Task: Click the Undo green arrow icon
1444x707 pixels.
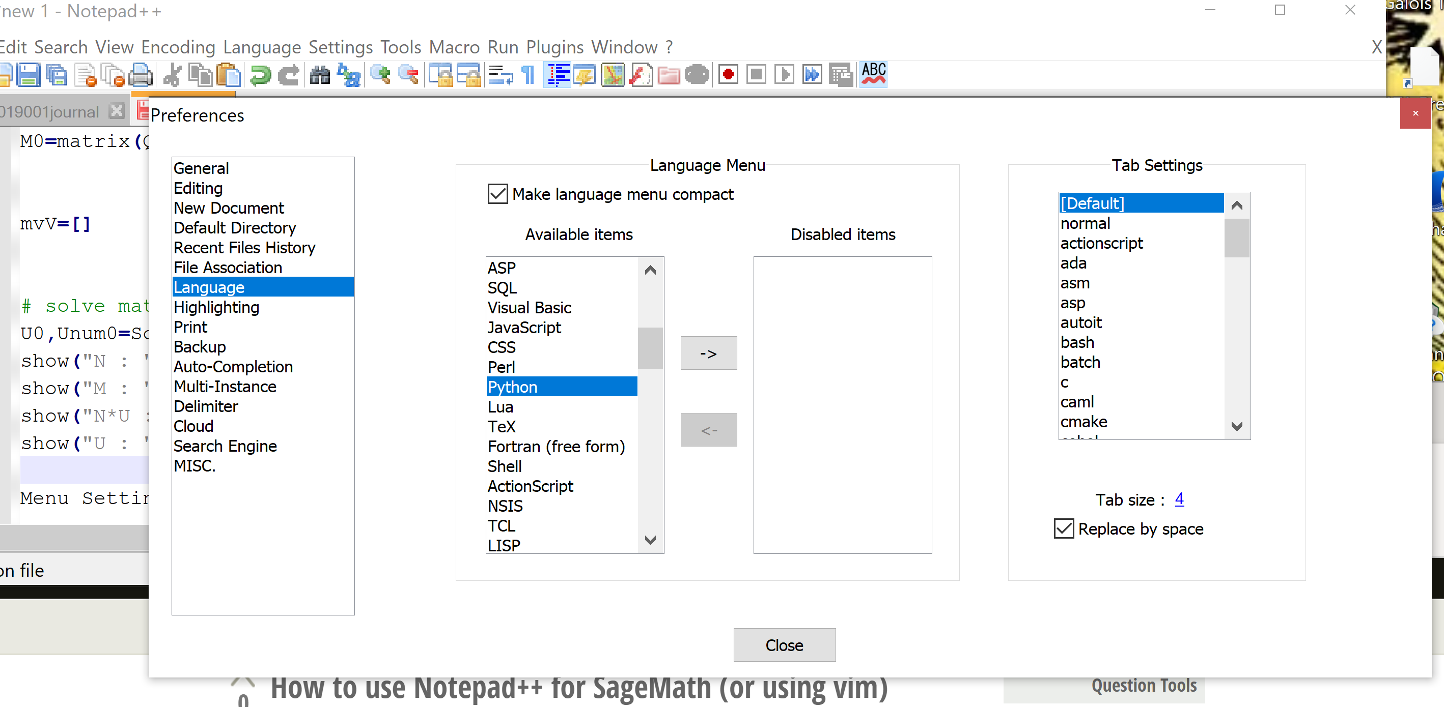Action: click(x=260, y=75)
